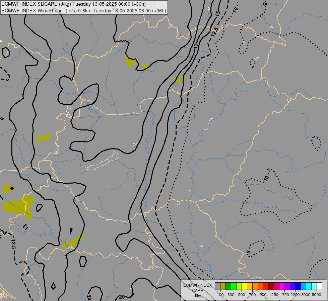The height and width of the screenshot is (301, 328).
Task: Click the CAPE label in the legend
Action: coord(197,291)
